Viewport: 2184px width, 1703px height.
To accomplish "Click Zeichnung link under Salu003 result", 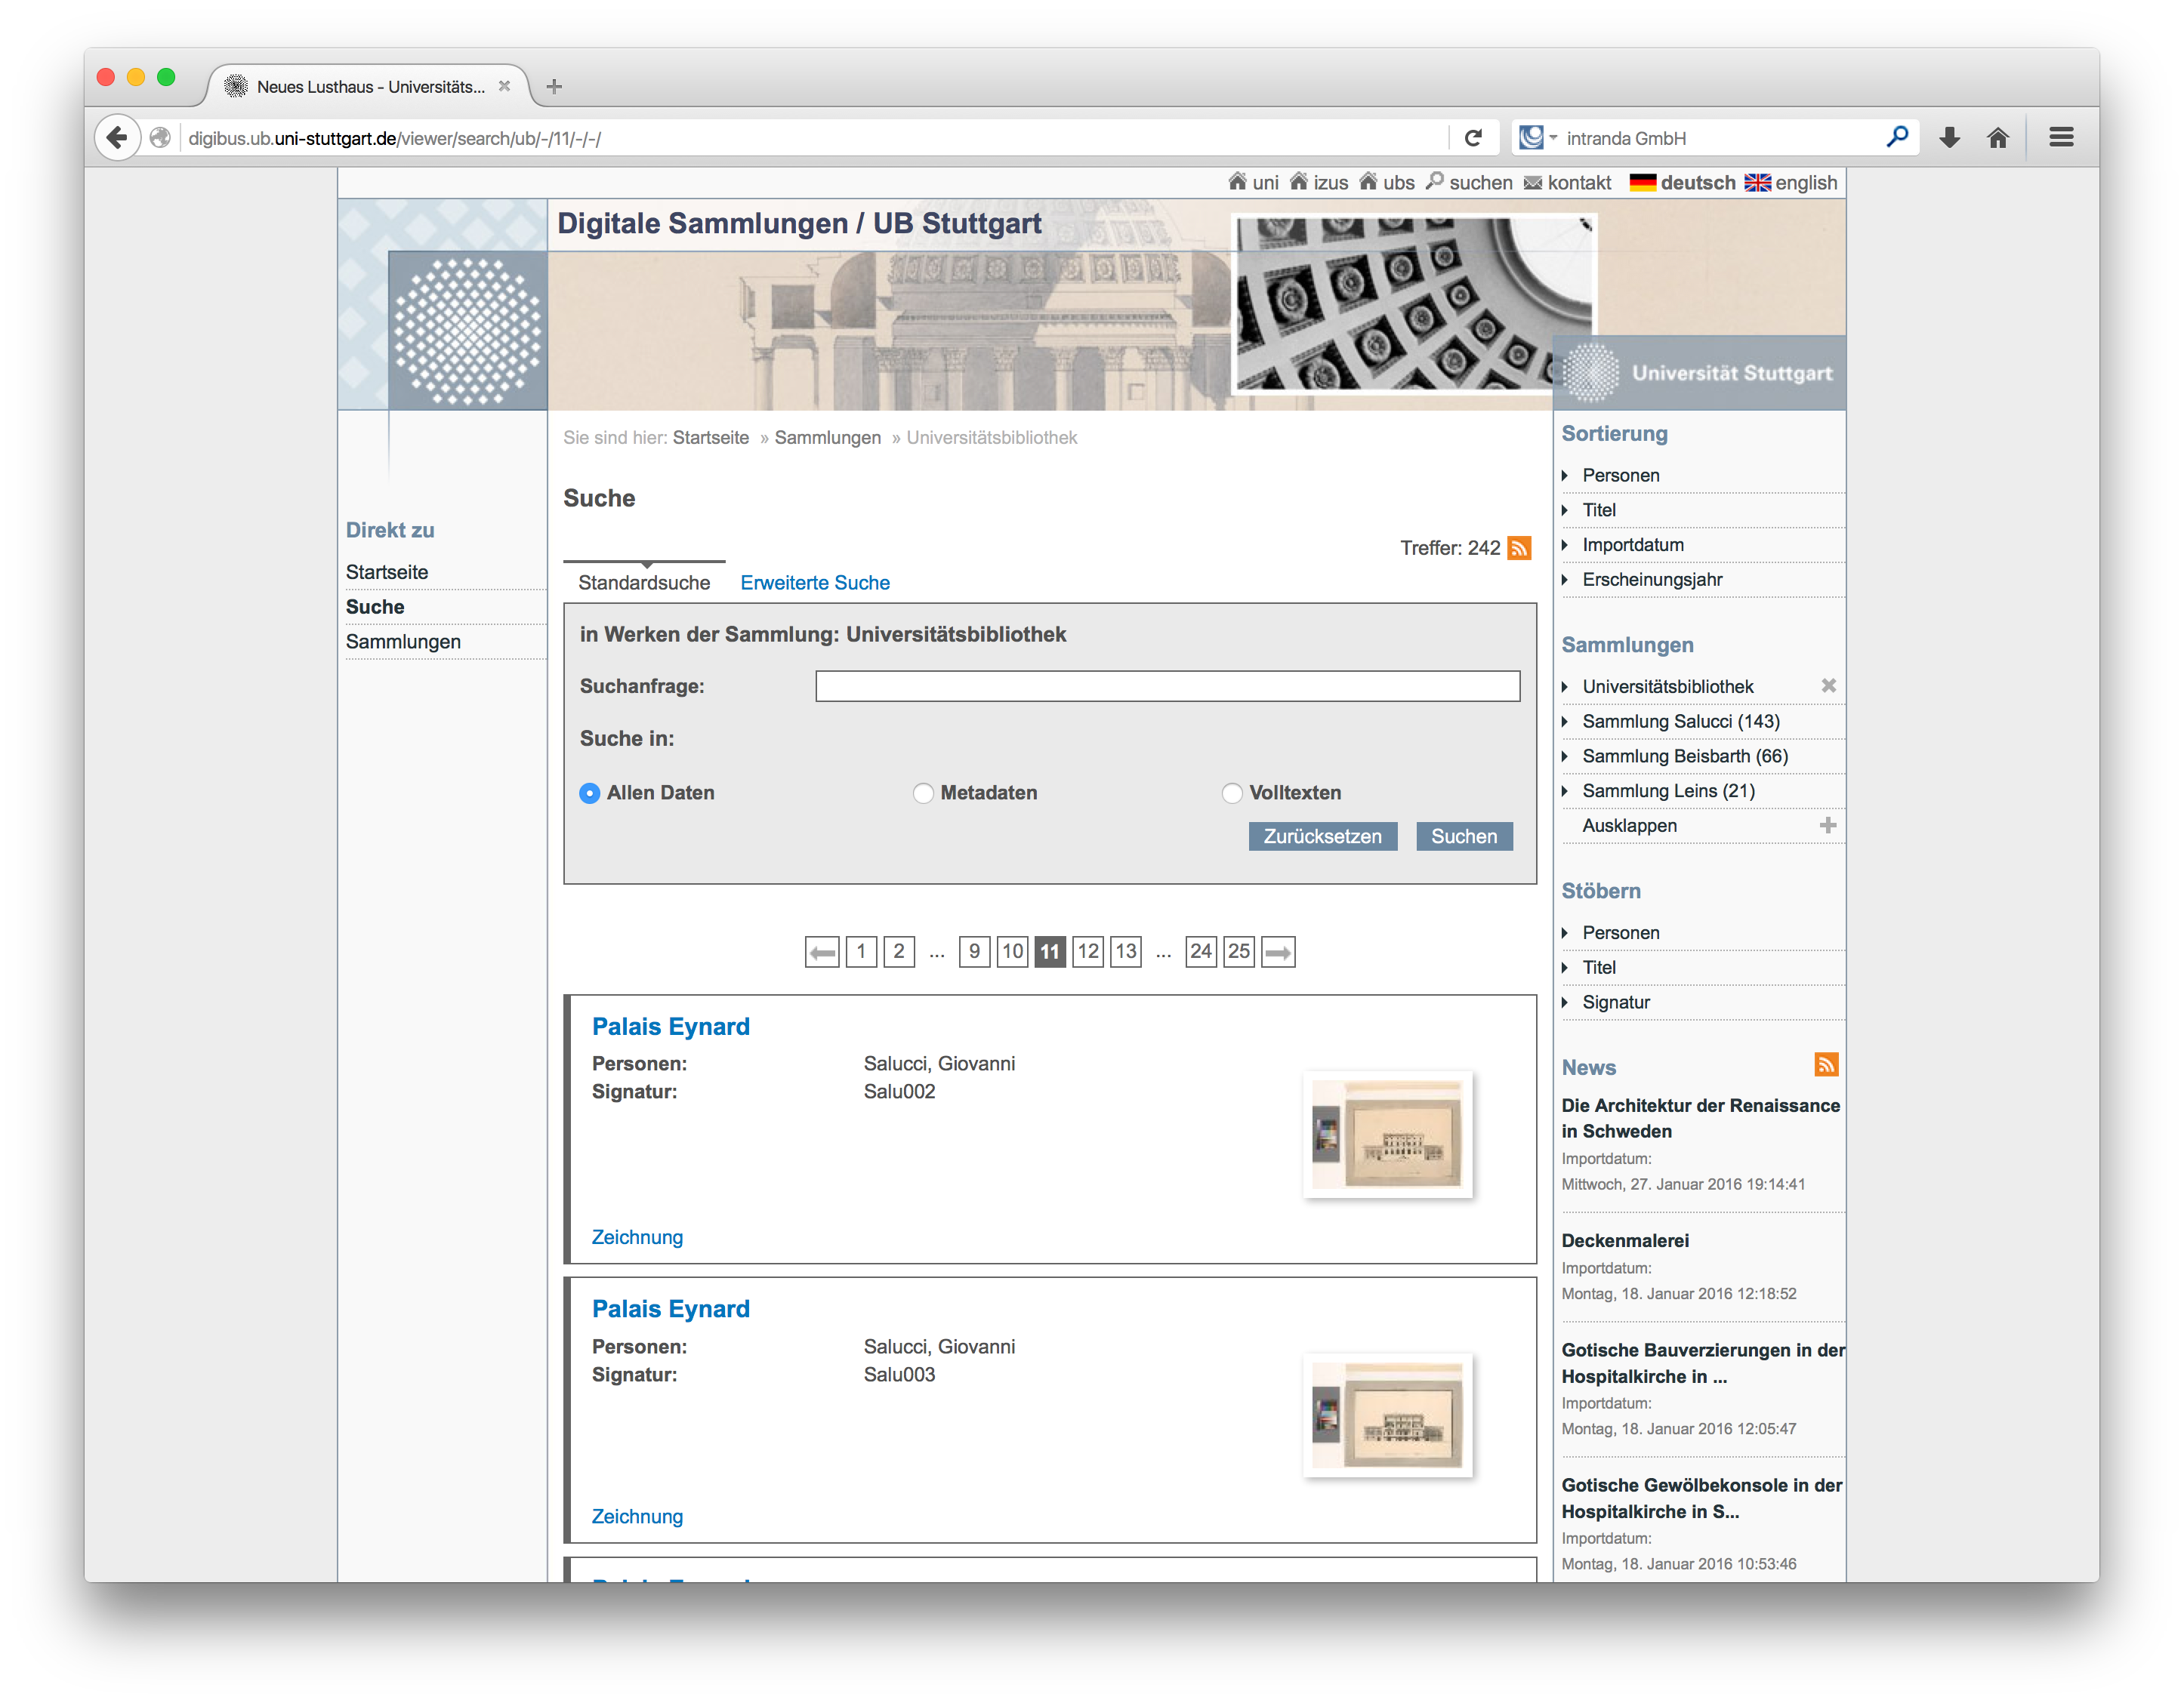I will click(x=637, y=1516).
